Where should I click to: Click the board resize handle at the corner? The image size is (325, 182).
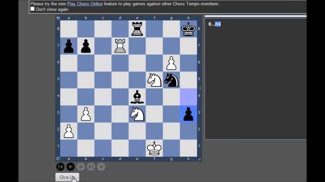199,159
